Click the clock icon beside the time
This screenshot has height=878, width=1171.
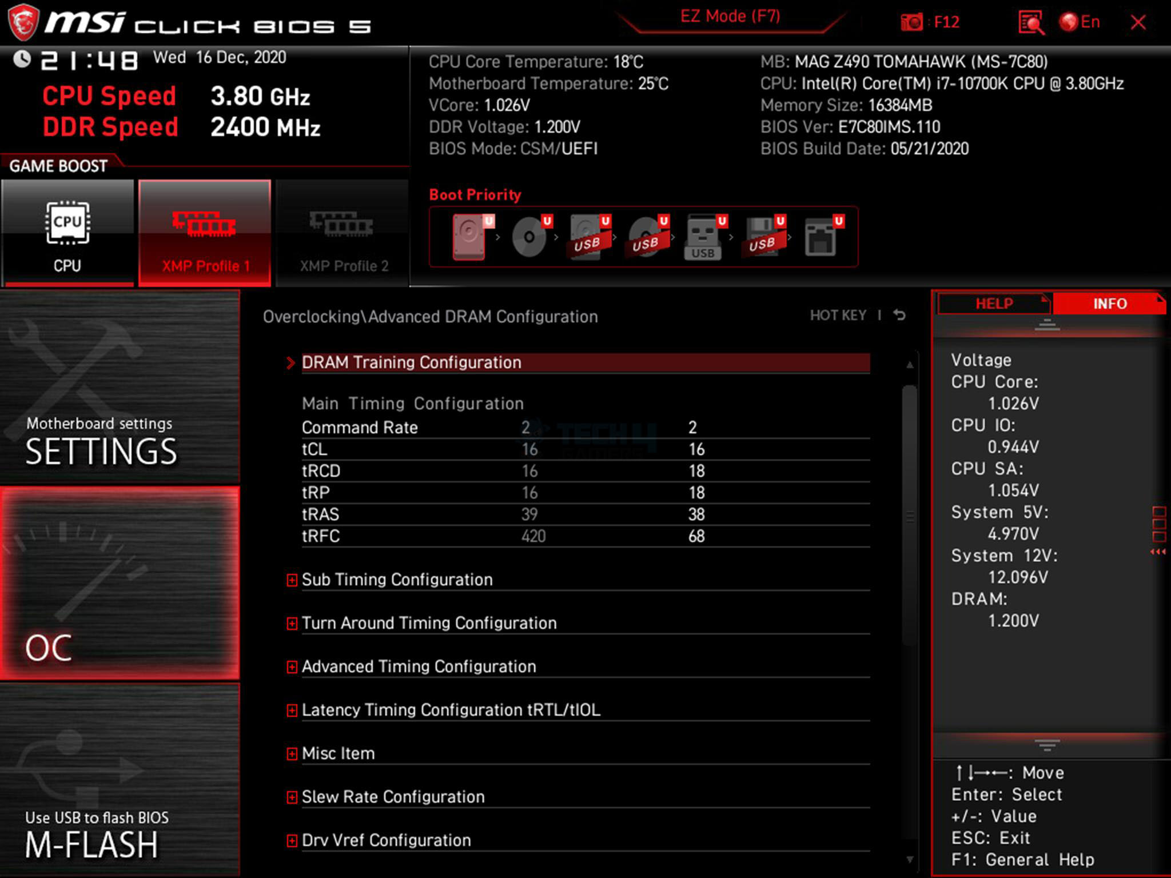[x=22, y=59]
